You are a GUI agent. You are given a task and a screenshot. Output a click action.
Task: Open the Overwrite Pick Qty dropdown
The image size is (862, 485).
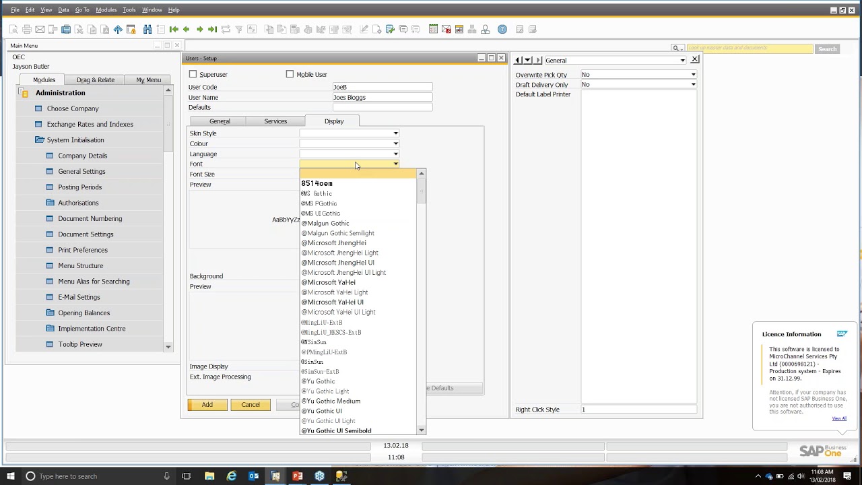[693, 75]
